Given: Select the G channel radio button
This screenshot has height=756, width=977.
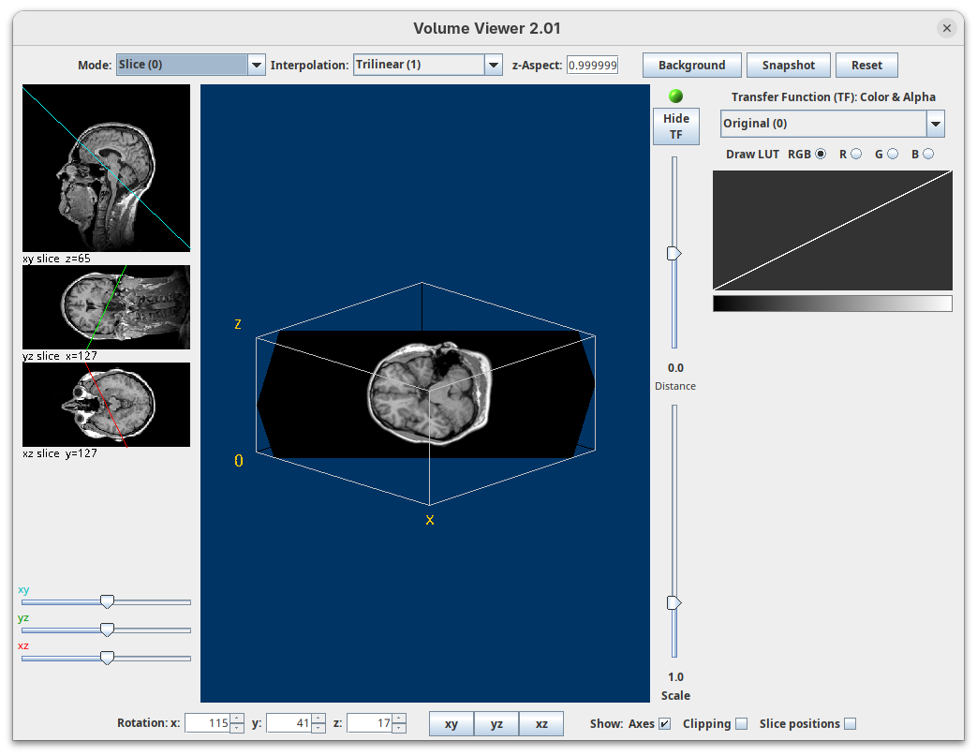Looking at the screenshot, I should tap(892, 154).
